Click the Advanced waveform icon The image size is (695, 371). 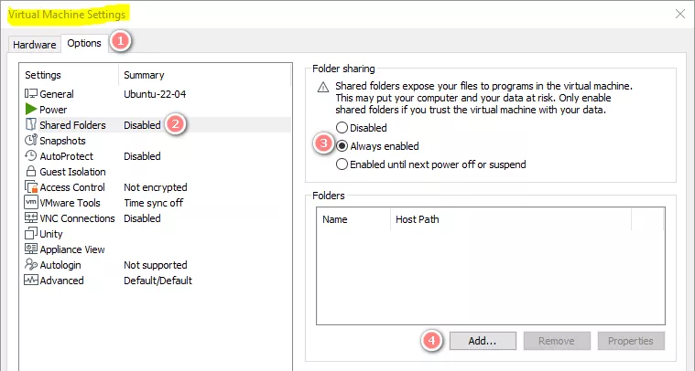point(31,280)
